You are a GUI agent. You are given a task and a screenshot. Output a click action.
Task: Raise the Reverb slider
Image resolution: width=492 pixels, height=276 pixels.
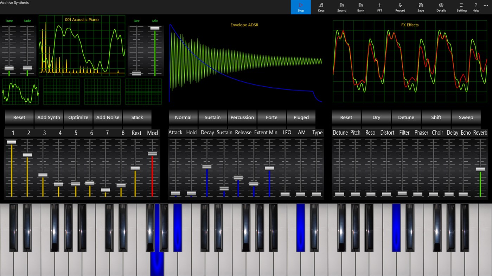(x=480, y=169)
